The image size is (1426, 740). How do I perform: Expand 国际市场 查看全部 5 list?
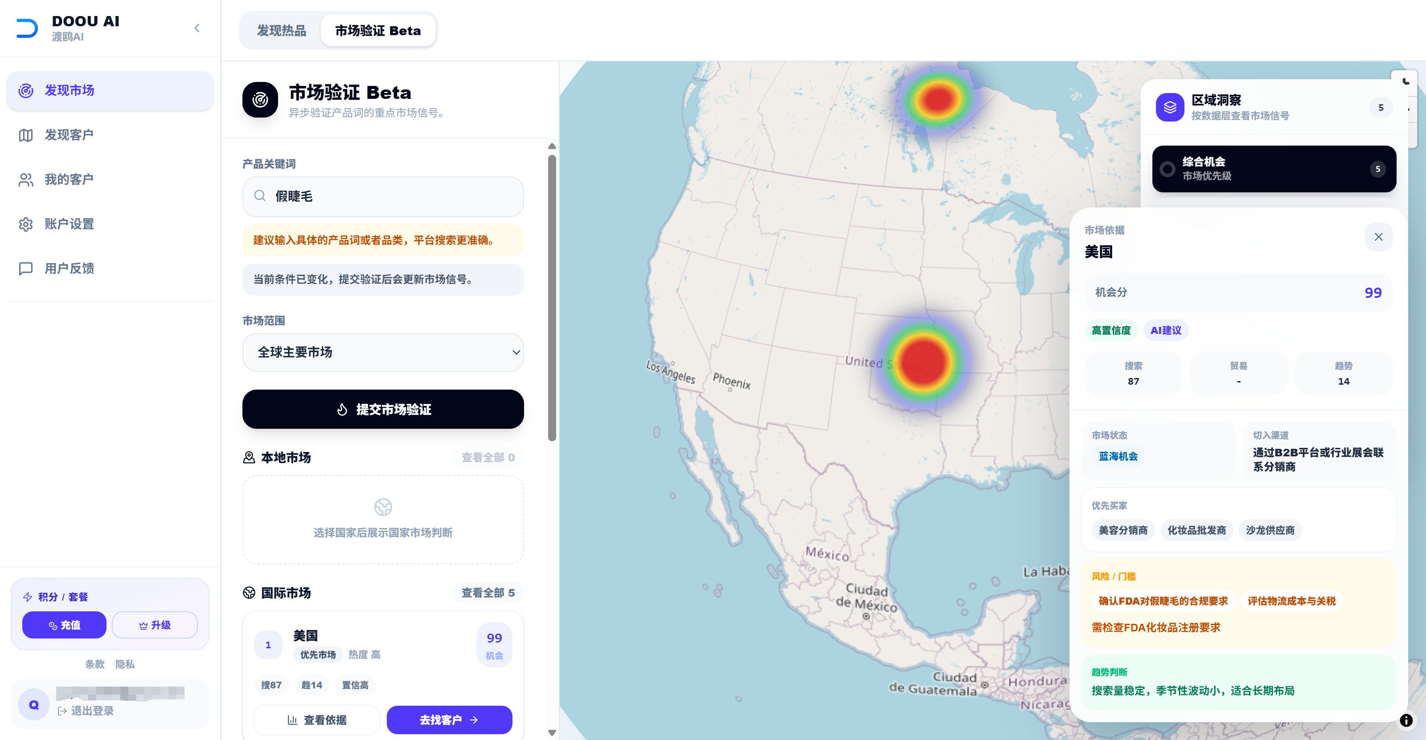click(488, 593)
